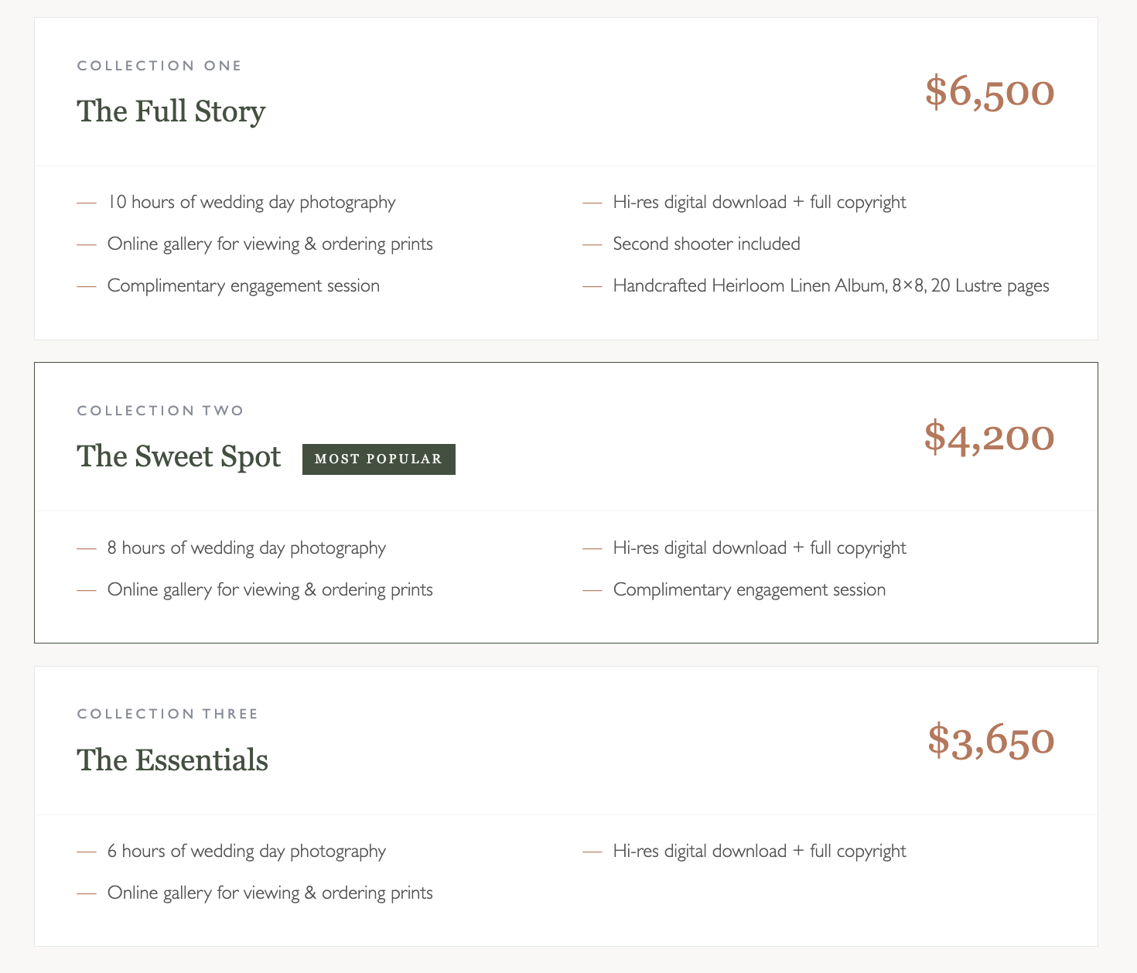Click Collection One's "Online gallery" item
1137x973 pixels.
(270, 244)
